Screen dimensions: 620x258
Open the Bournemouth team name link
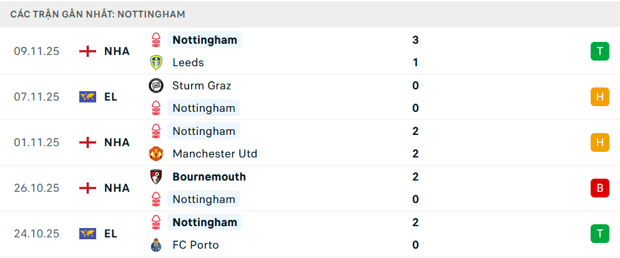[209, 177]
